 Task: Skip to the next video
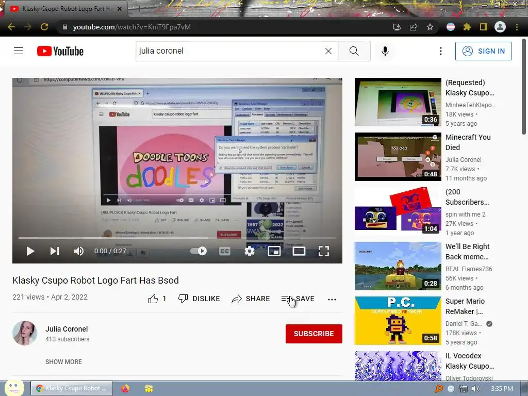[x=55, y=251]
